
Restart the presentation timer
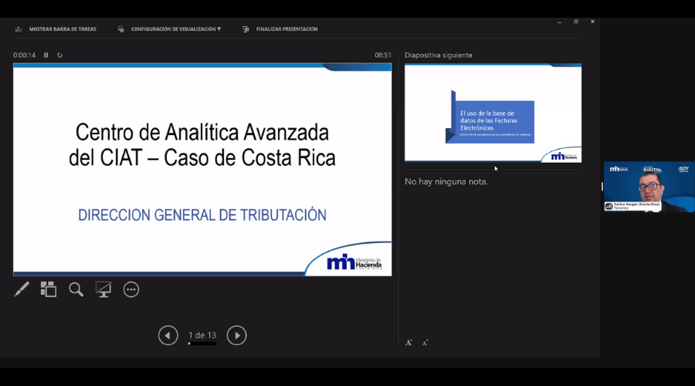click(x=59, y=55)
